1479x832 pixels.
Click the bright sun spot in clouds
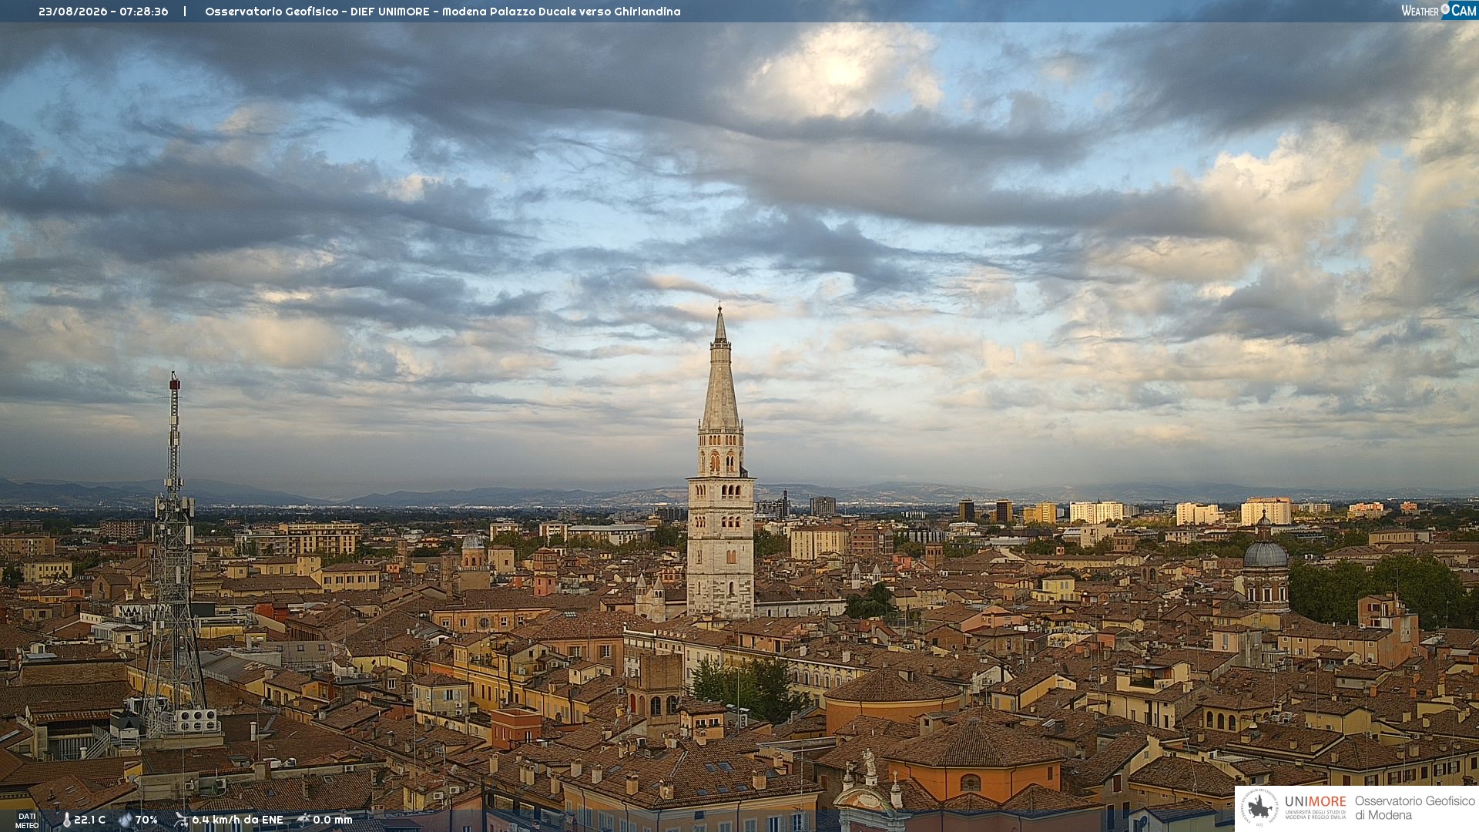click(841, 72)
